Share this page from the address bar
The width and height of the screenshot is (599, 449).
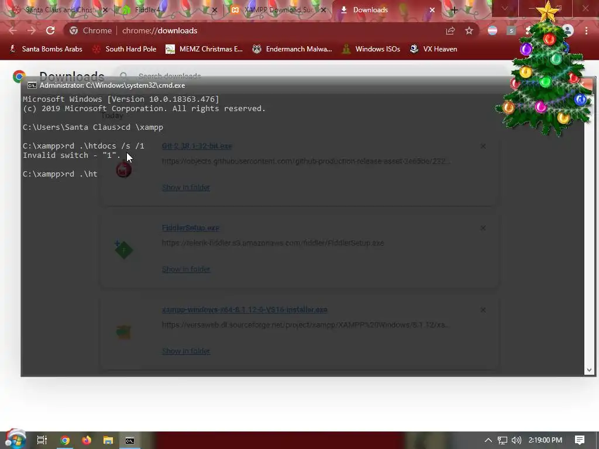tap(450, 30)
